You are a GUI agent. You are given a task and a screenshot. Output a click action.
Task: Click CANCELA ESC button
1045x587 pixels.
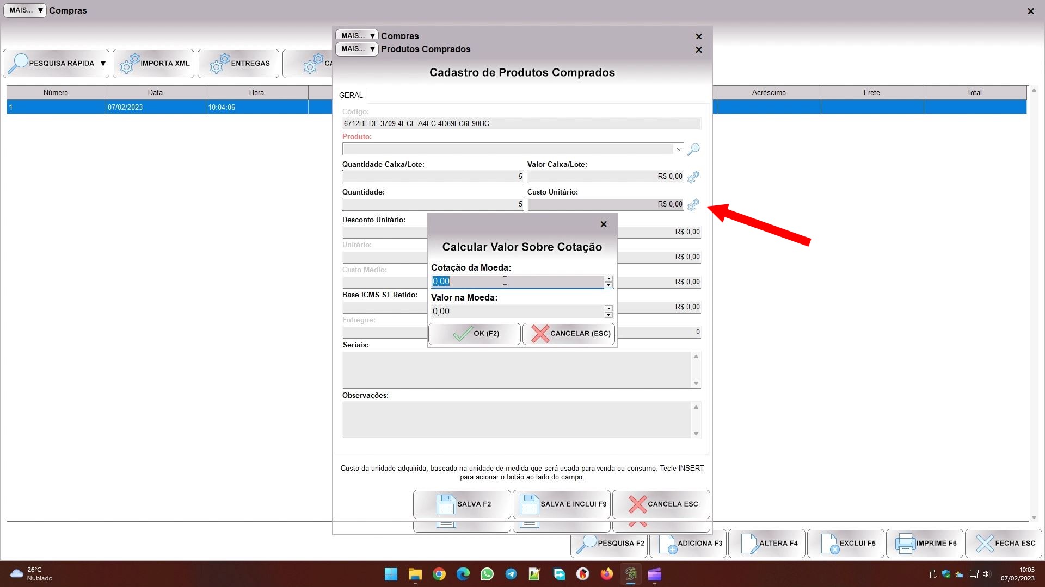point(661,504)
